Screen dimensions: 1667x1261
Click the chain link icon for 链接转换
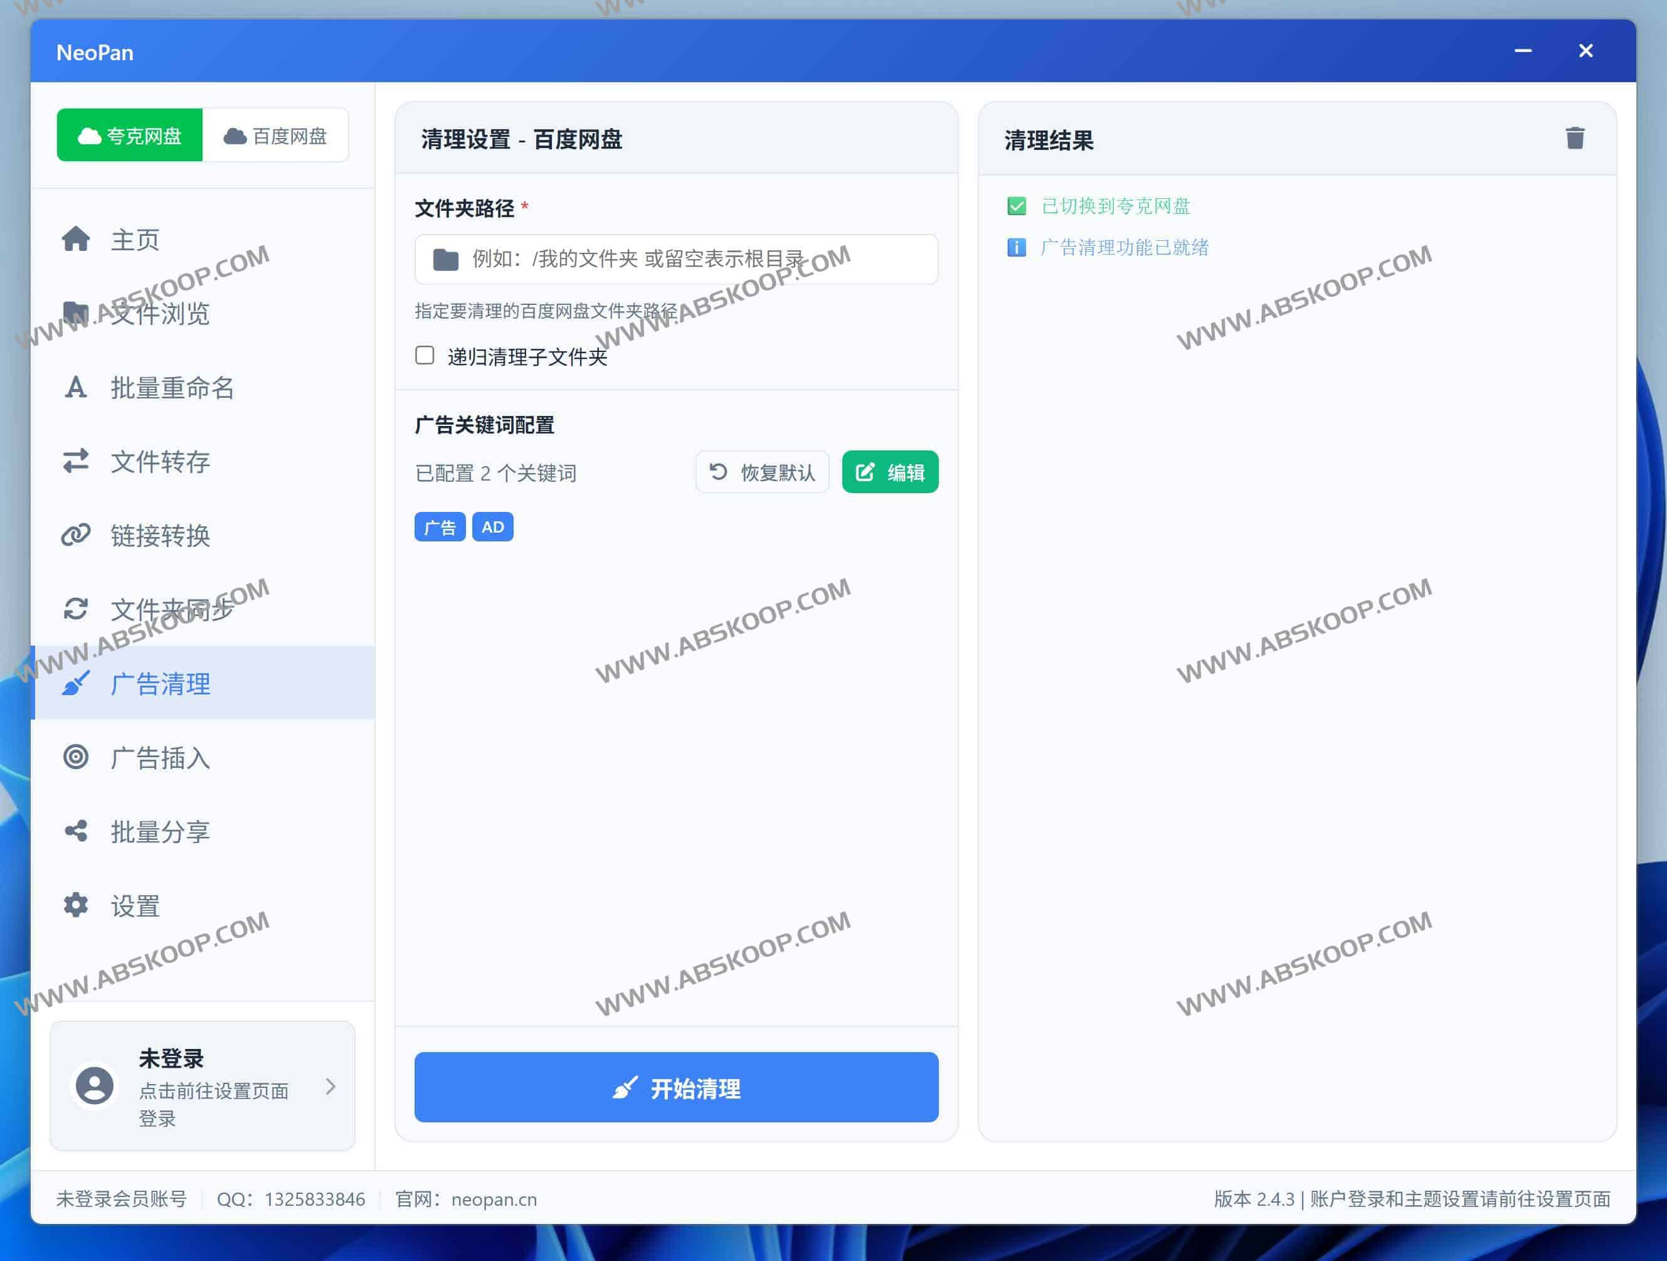click(75, 535)
